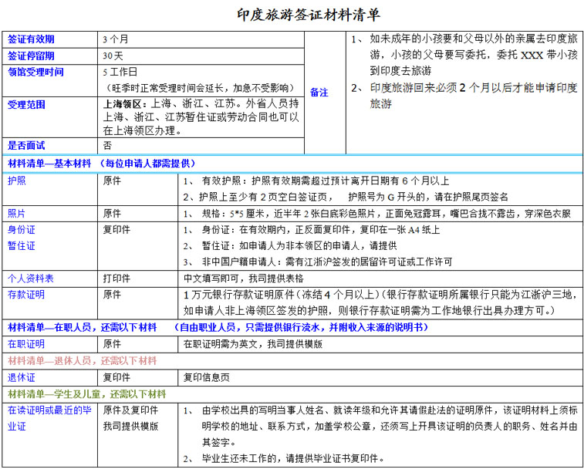Image resolution: width=584 pixels, height=476 pixels.
Task: Select header 材料清单—学生及儿童，还需以下材料
Action: coord(86,394)
